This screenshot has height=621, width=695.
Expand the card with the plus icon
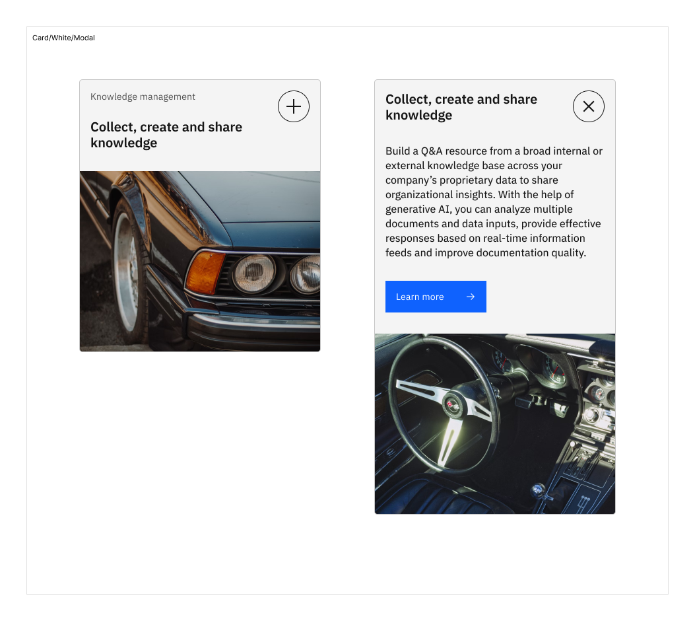[294, 106]
